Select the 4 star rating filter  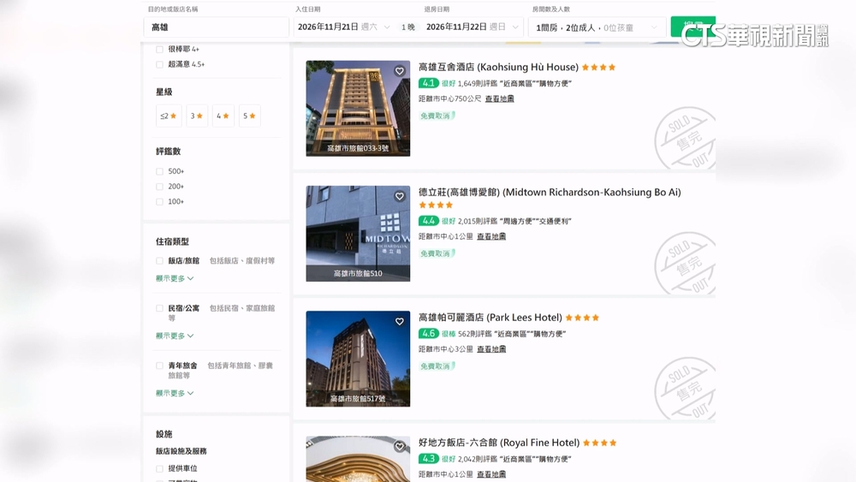pyautogui.click(x=223, y=116)
